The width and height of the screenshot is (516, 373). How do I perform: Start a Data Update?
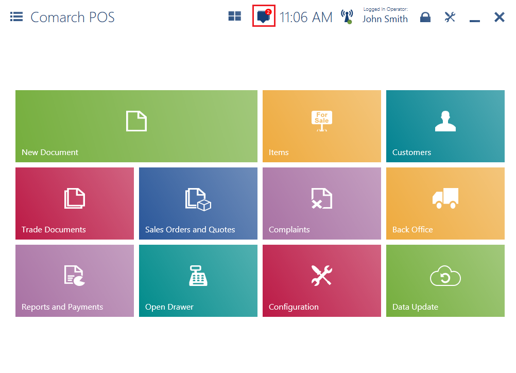click(x=445, y=281)
